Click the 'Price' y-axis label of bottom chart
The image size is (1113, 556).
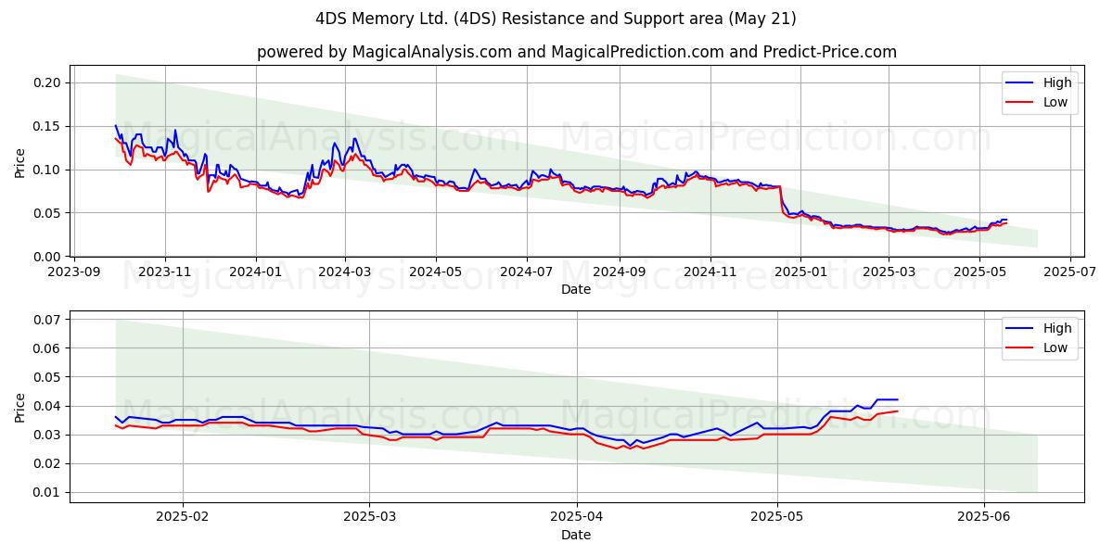point(20,407)
